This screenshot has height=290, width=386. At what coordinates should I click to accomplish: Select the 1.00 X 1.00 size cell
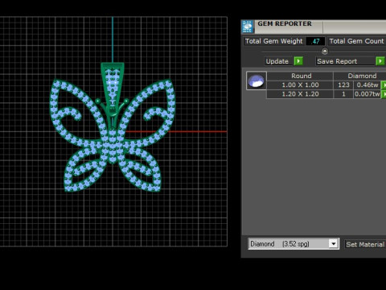(300, 85)
